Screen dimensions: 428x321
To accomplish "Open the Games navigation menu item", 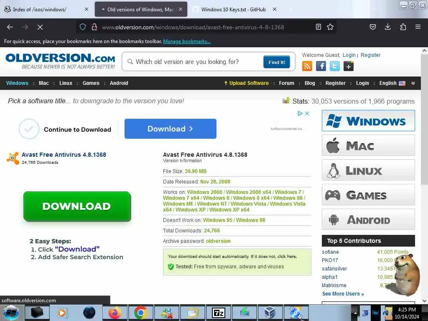I will click(91, 83).
